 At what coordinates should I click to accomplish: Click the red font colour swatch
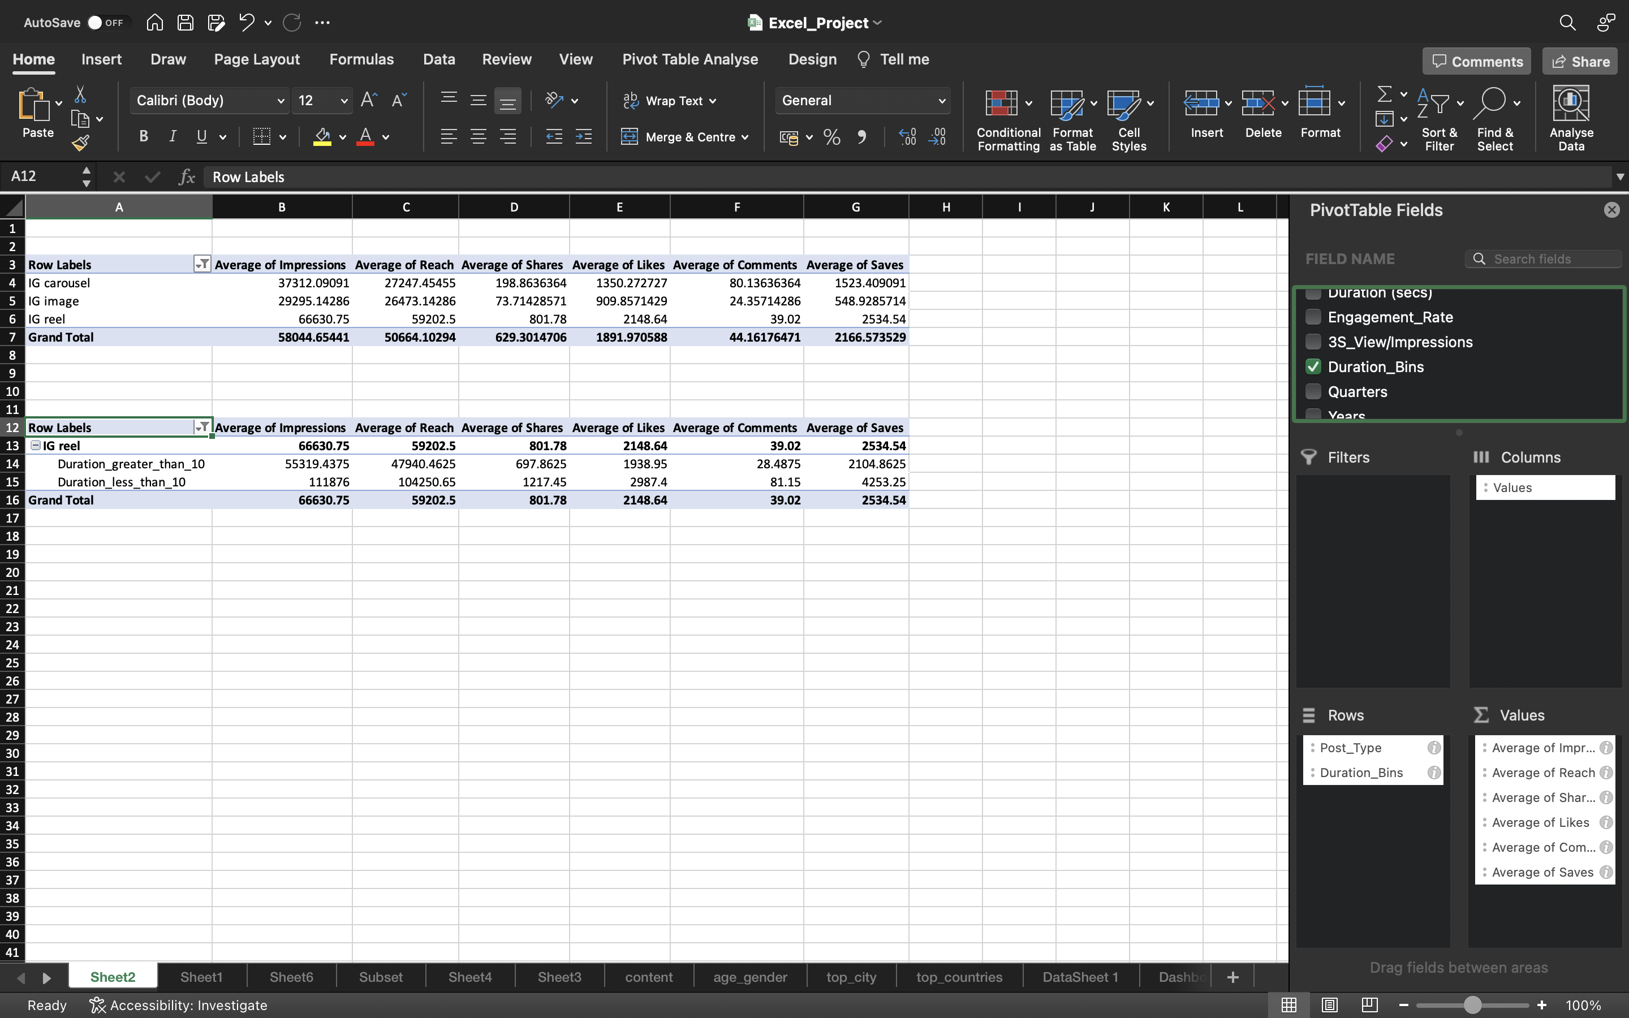tap(365, 137)
